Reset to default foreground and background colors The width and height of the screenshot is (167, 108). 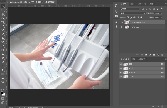[x=1, y=90]
